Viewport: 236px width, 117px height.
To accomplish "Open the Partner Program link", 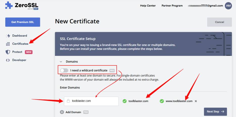I will pos(172,6).
